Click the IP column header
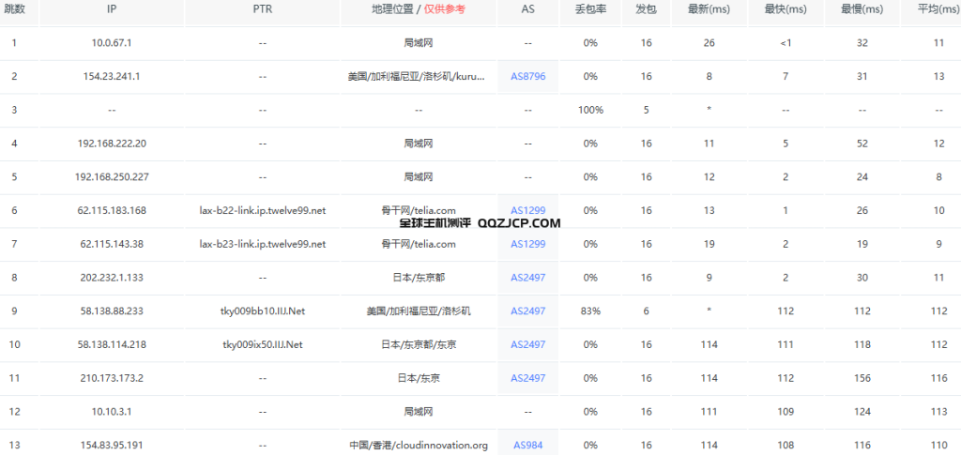This screenshot has height=455, width=961. pos(112,9)
